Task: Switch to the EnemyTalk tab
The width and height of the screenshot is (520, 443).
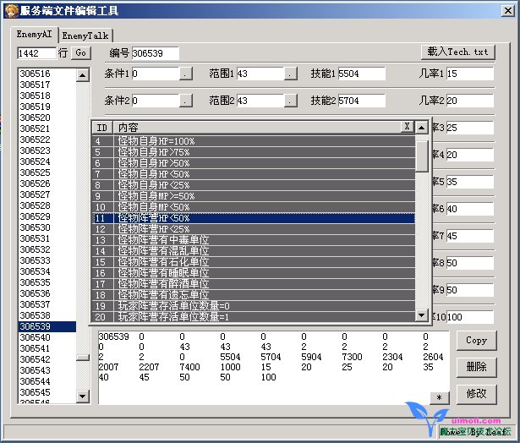Action: [85, 36]
